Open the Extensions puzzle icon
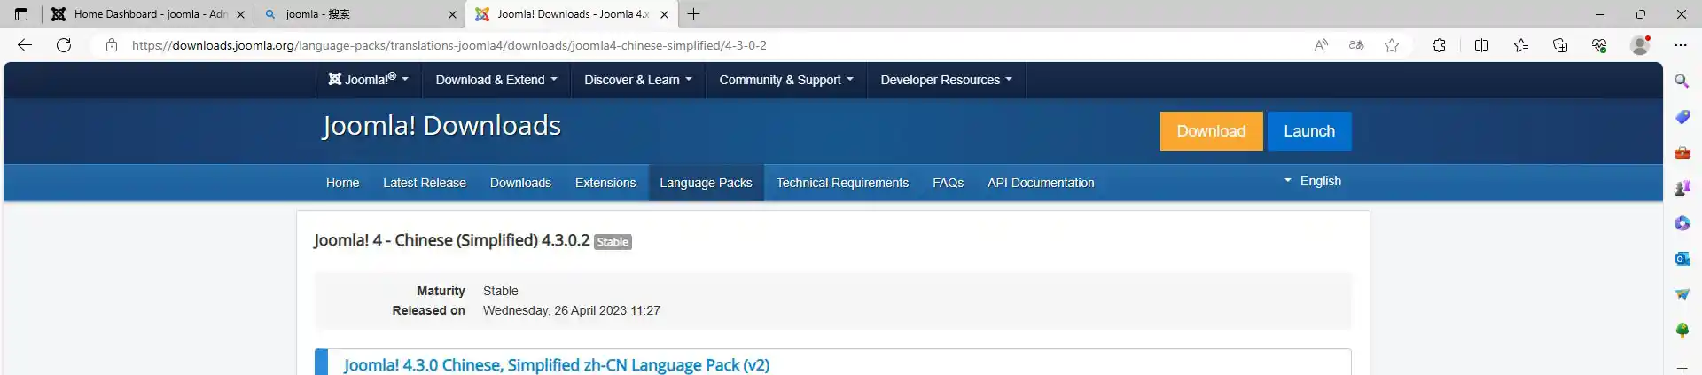Viewport: 1702px width, 375px height. click(x=1439, y=45)
